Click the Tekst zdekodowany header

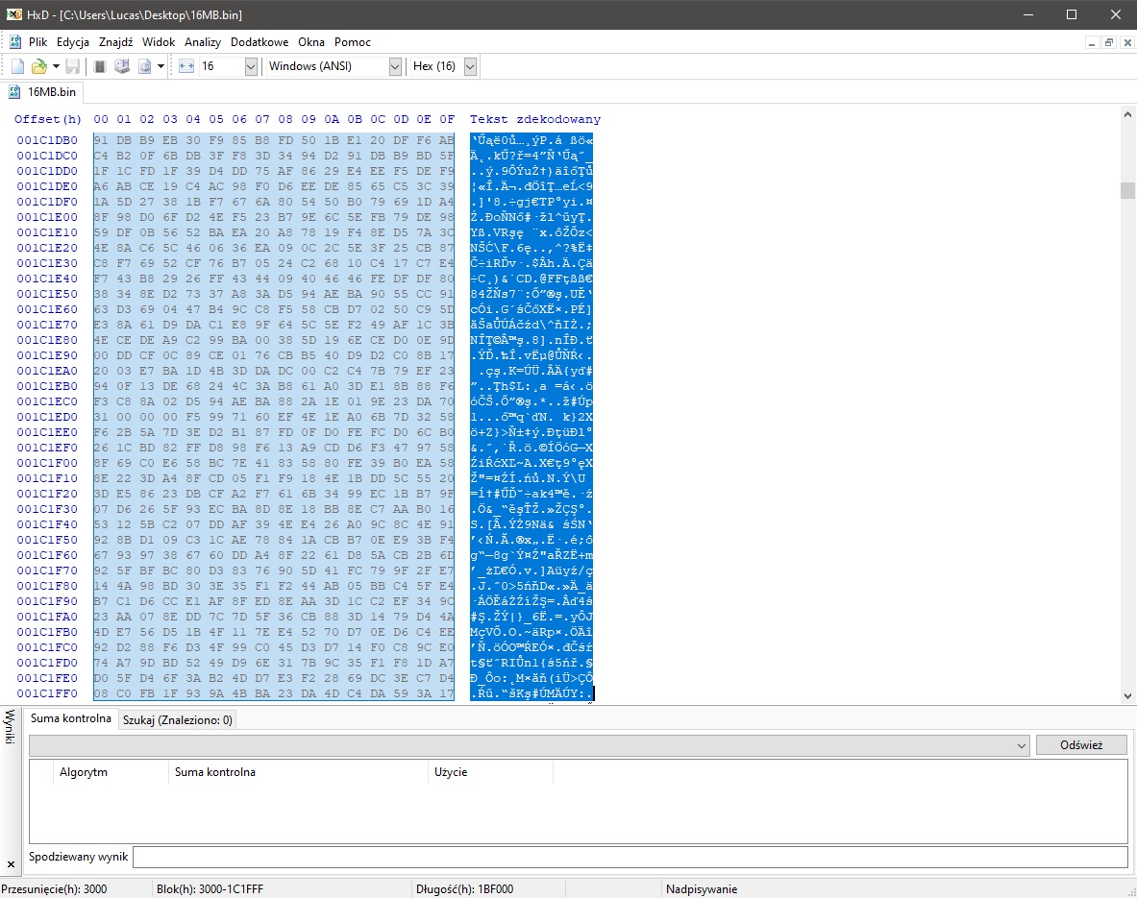coord(535,120)
